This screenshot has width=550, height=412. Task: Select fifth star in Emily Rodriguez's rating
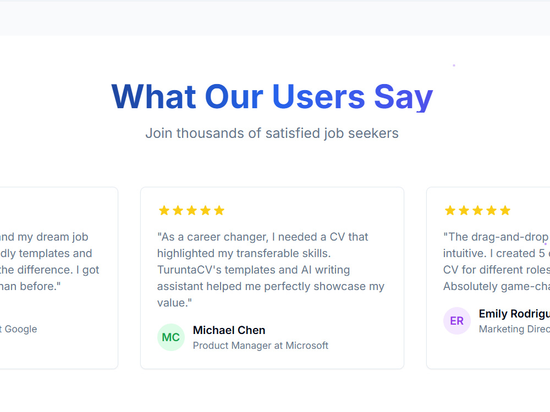(x=505, y=210)
